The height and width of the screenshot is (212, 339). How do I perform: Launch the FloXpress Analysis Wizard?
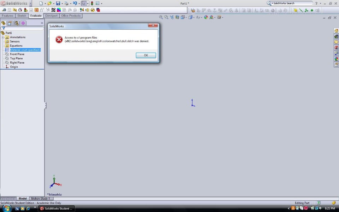(x=87, y=10)
